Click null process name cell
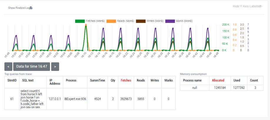Viewport: 270px width, 120px height. [195, 88]
